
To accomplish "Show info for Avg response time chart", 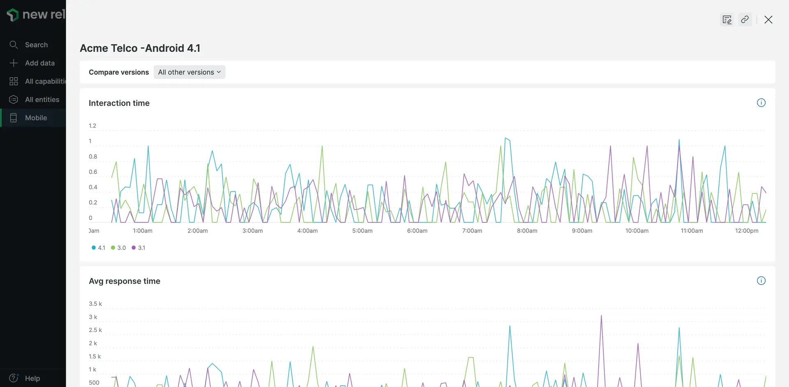I will coord(761,281).
